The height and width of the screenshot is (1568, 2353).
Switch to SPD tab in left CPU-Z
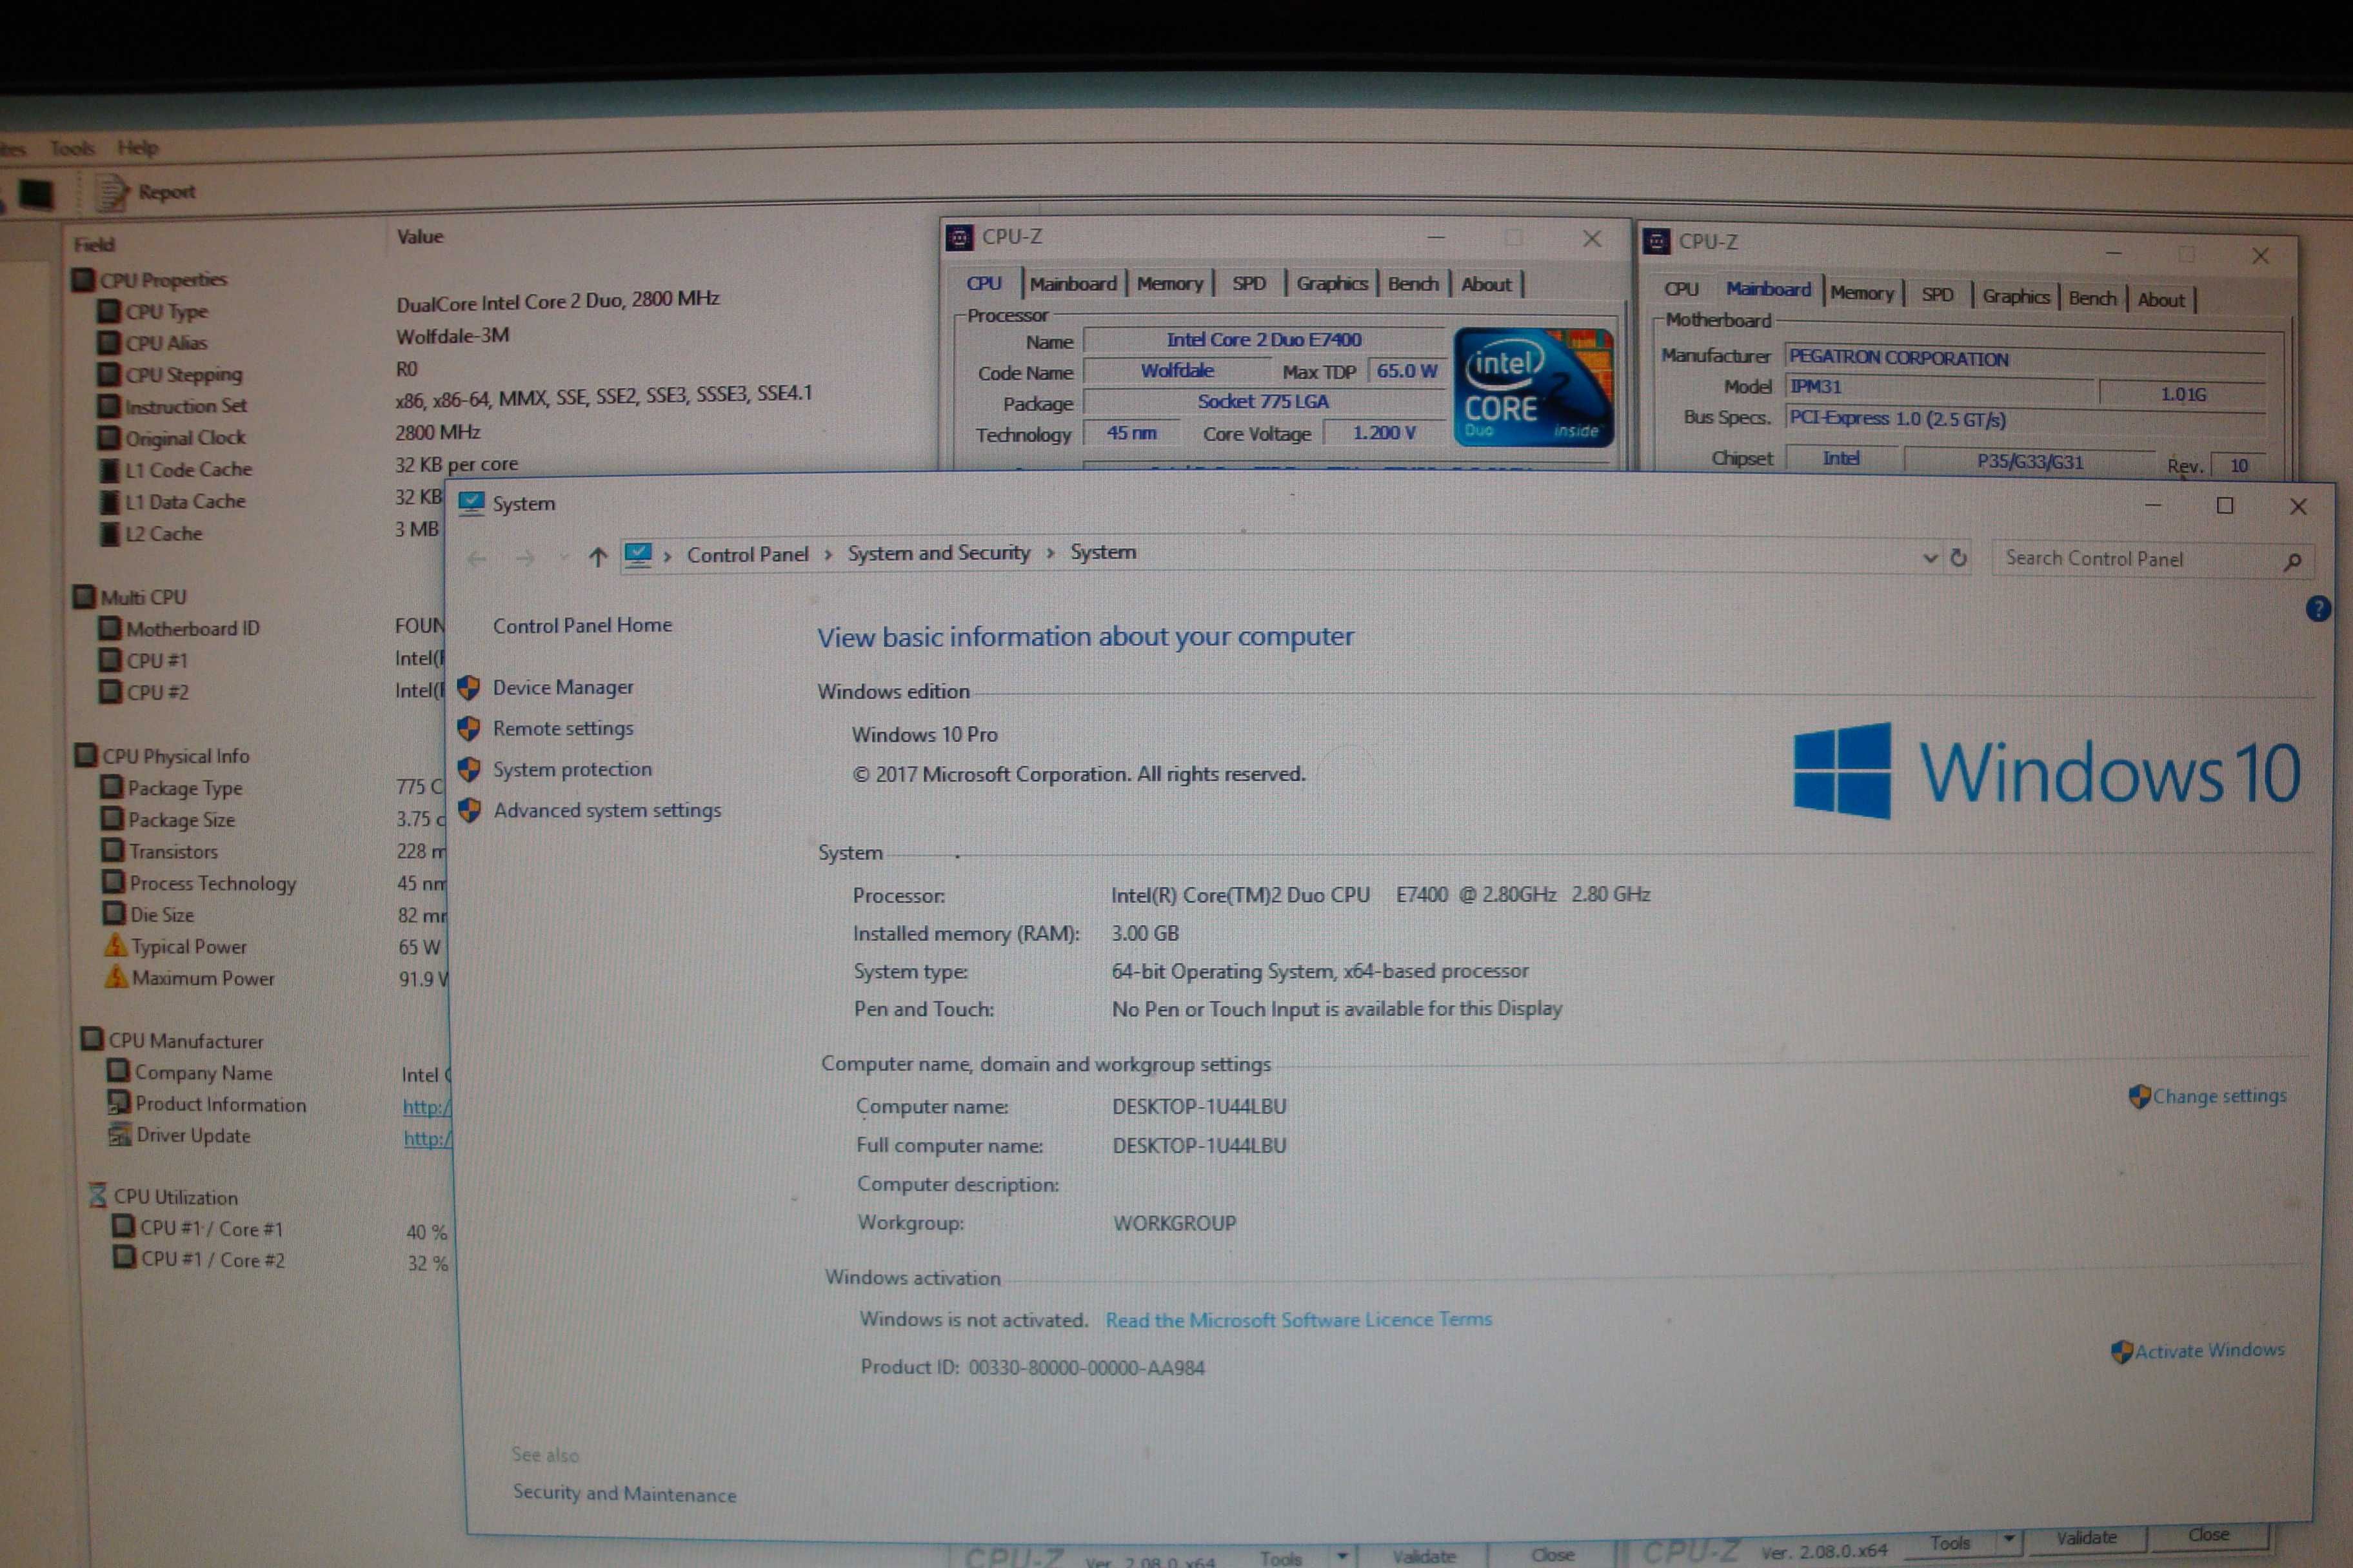coord(1249,284)
